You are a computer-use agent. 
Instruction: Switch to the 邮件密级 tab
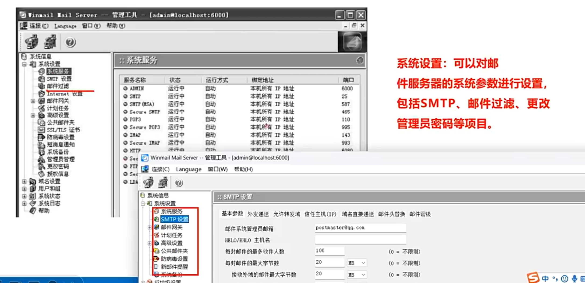tap(420, 214)
